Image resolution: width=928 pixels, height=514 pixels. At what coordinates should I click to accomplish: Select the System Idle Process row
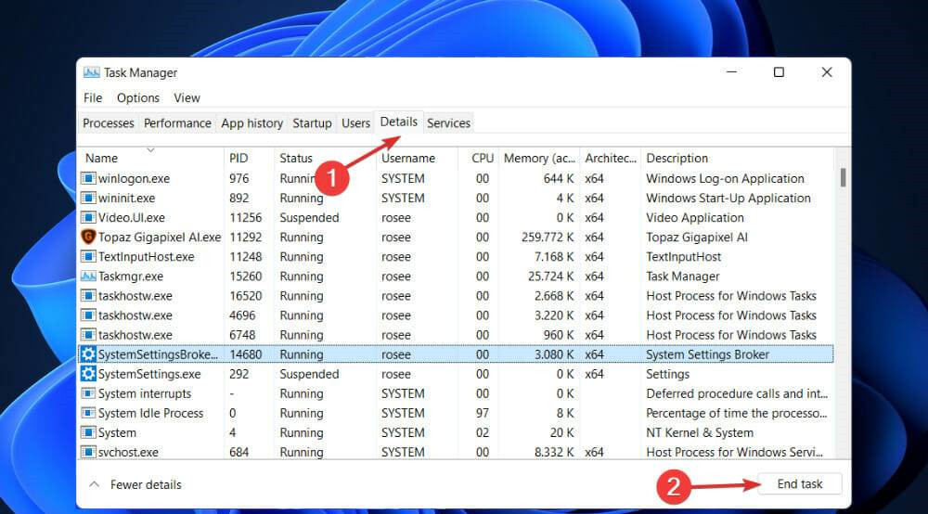pos(150,413)
